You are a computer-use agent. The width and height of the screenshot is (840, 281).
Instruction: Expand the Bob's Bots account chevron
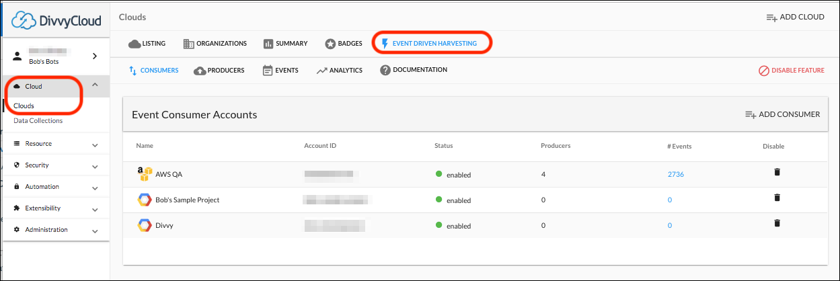pyautogui.click(x=95, y=55)
